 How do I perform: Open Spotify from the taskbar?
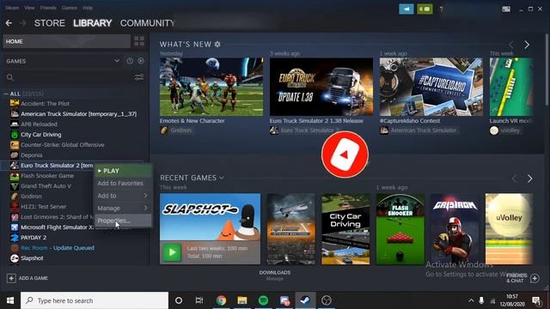(263, 300)
